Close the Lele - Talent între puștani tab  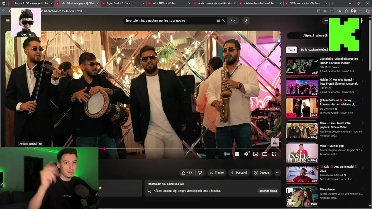(97, 3)
